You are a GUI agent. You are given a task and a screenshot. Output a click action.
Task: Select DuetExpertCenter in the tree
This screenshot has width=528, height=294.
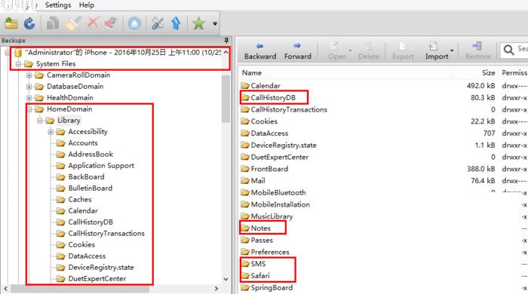pyautogui.click(x=97, y=278)
